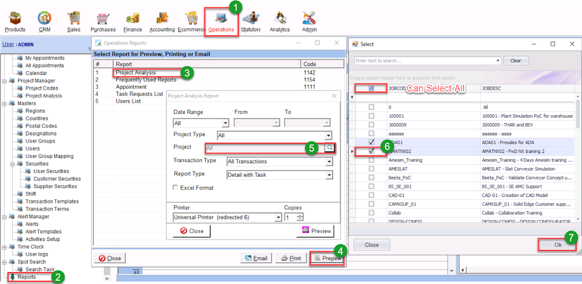Viewport: 582px width, 284px height.
Task: Increase Copies using the spinner up arrow
Action: [x=300, y=215]
